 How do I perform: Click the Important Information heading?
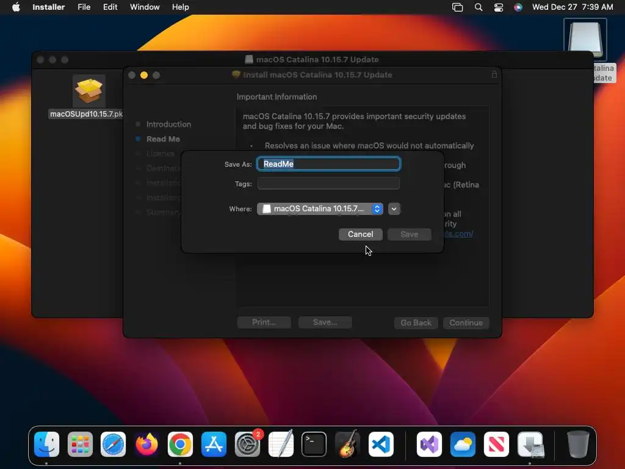(276, 96)
